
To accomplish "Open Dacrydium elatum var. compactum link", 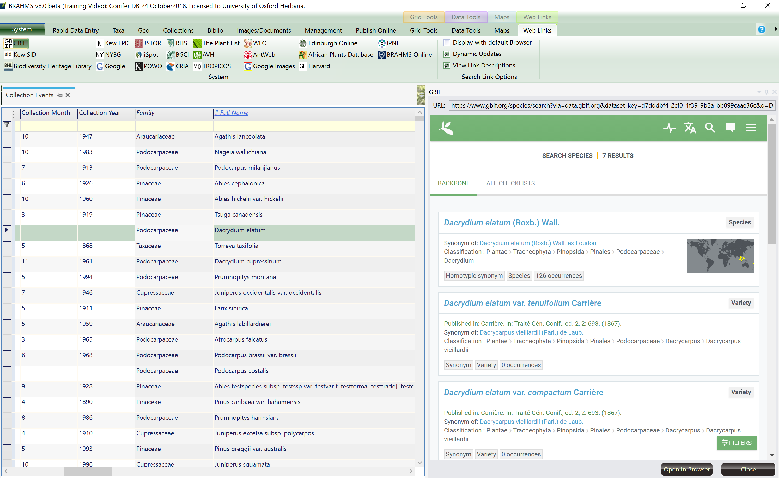I will point(524,392).
